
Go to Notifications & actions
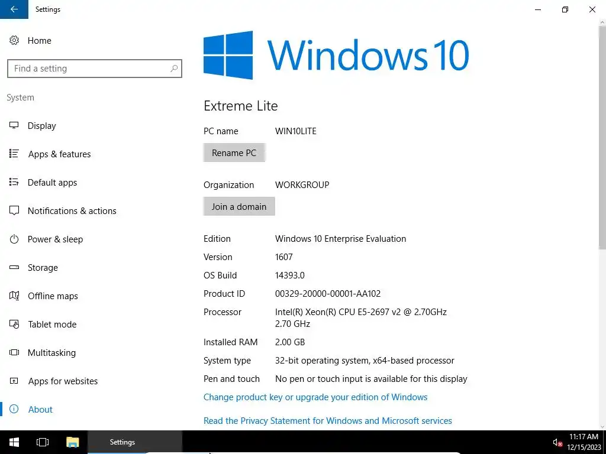tap(72, 211)
